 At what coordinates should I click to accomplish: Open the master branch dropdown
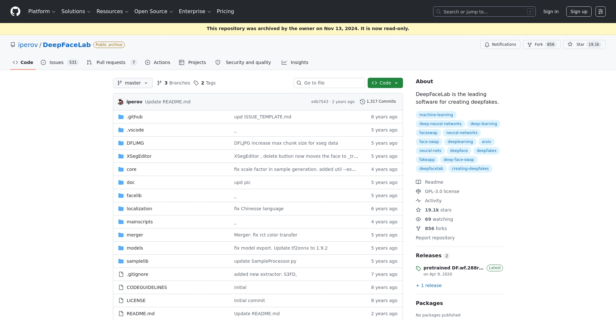[x=133, y=83]
